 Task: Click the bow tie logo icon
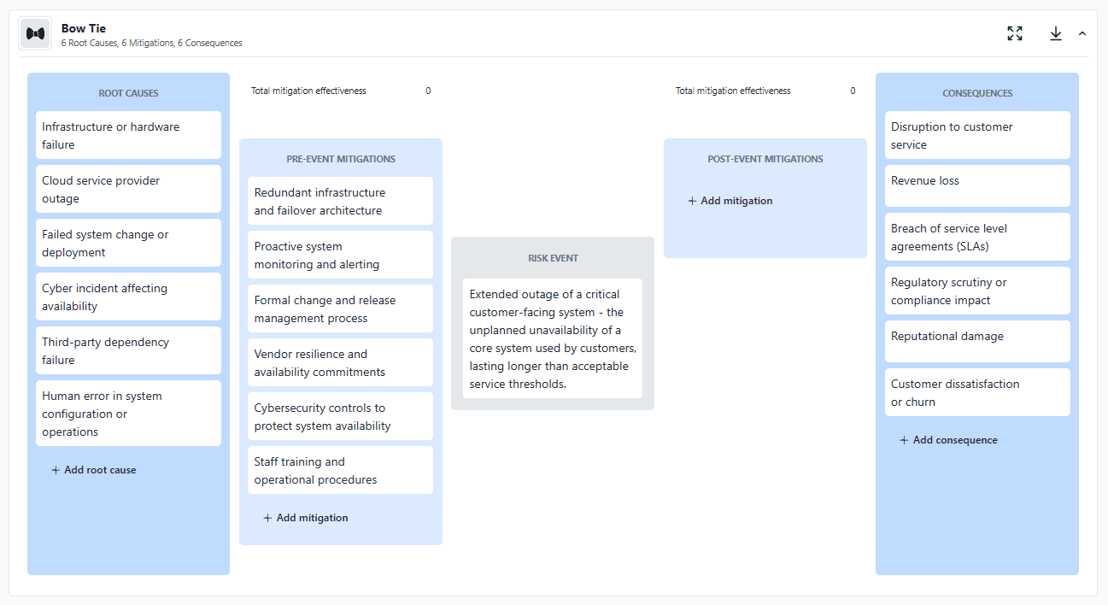click(x=34, y=33)
